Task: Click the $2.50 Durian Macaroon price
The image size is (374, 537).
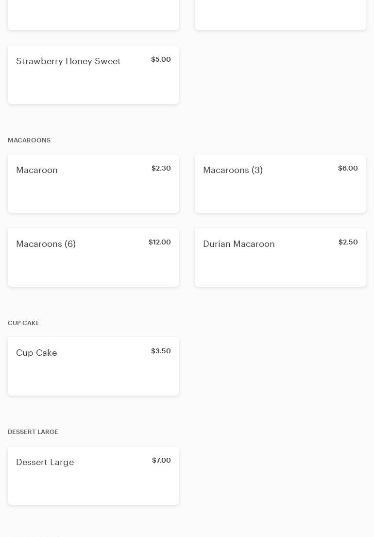Action: point(348,243)
